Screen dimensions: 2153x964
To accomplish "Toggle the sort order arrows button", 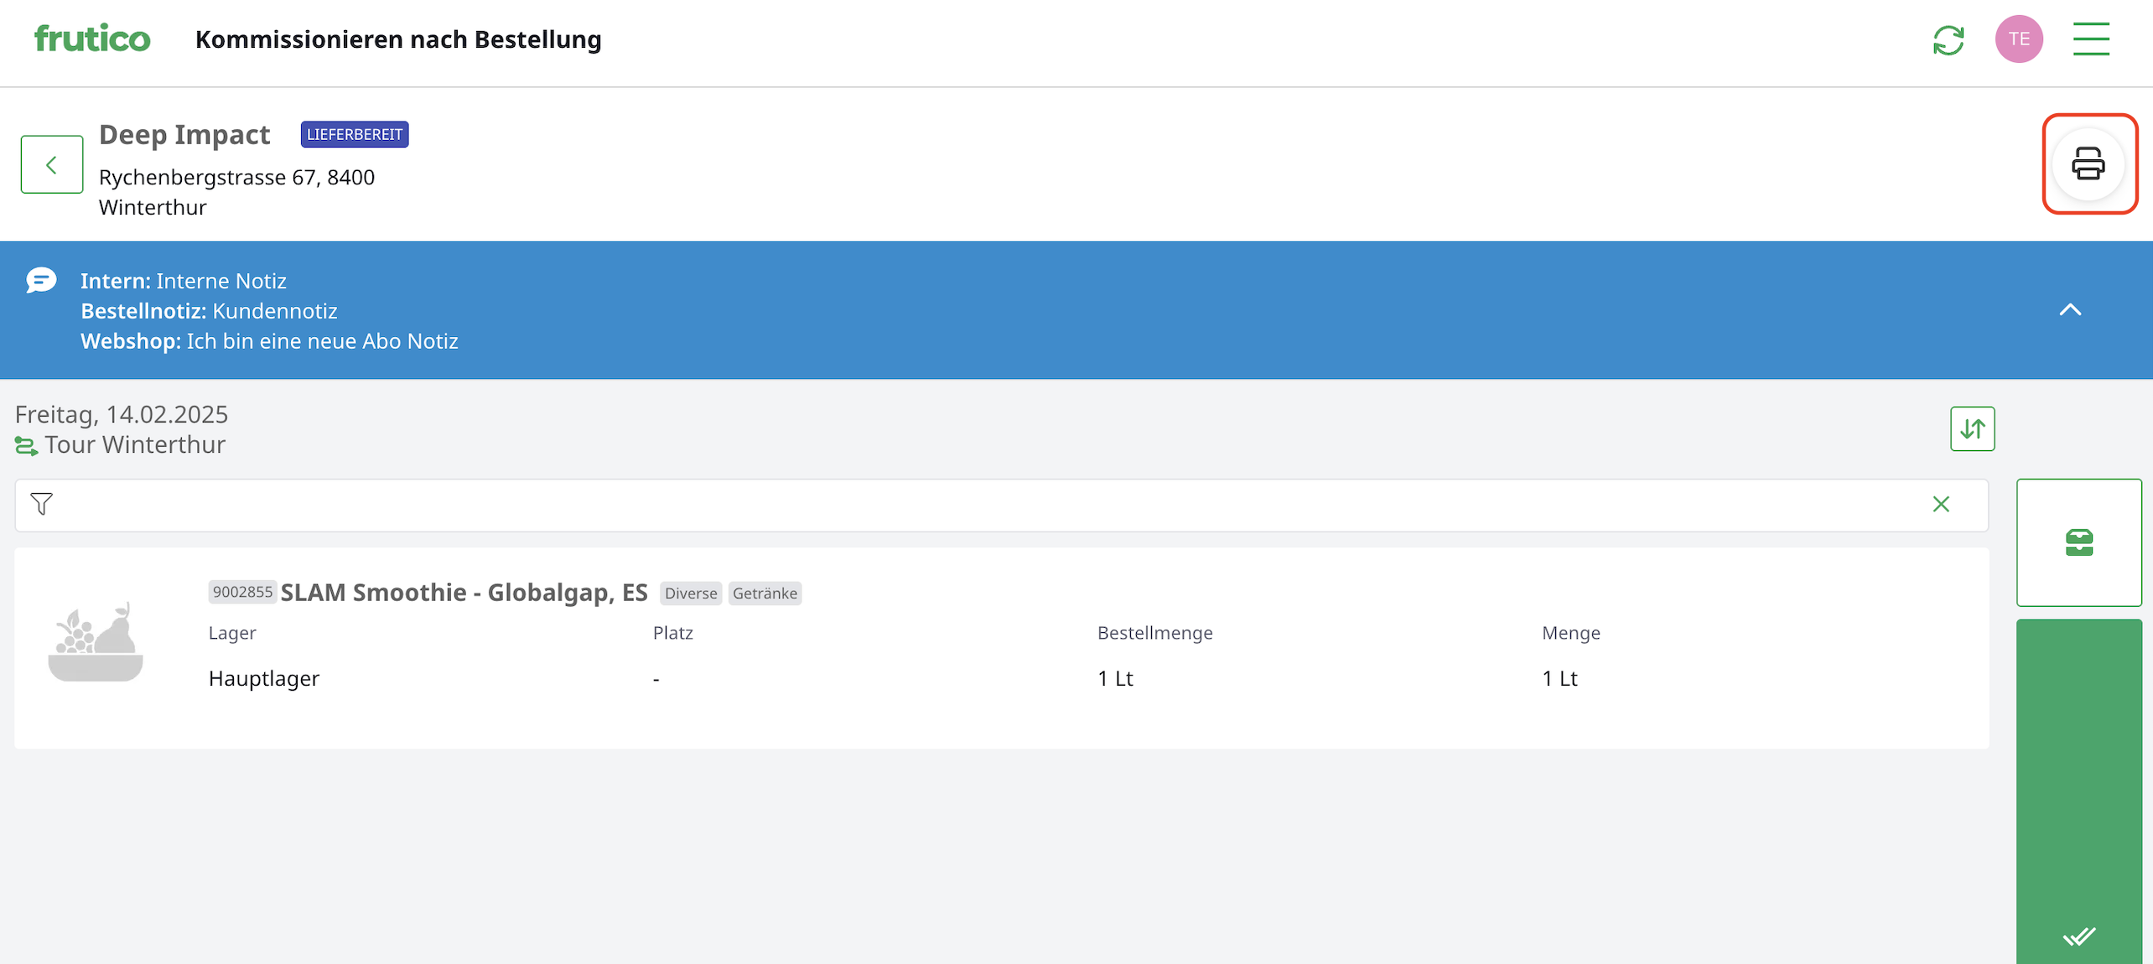I will click(x=1971, y=429).
